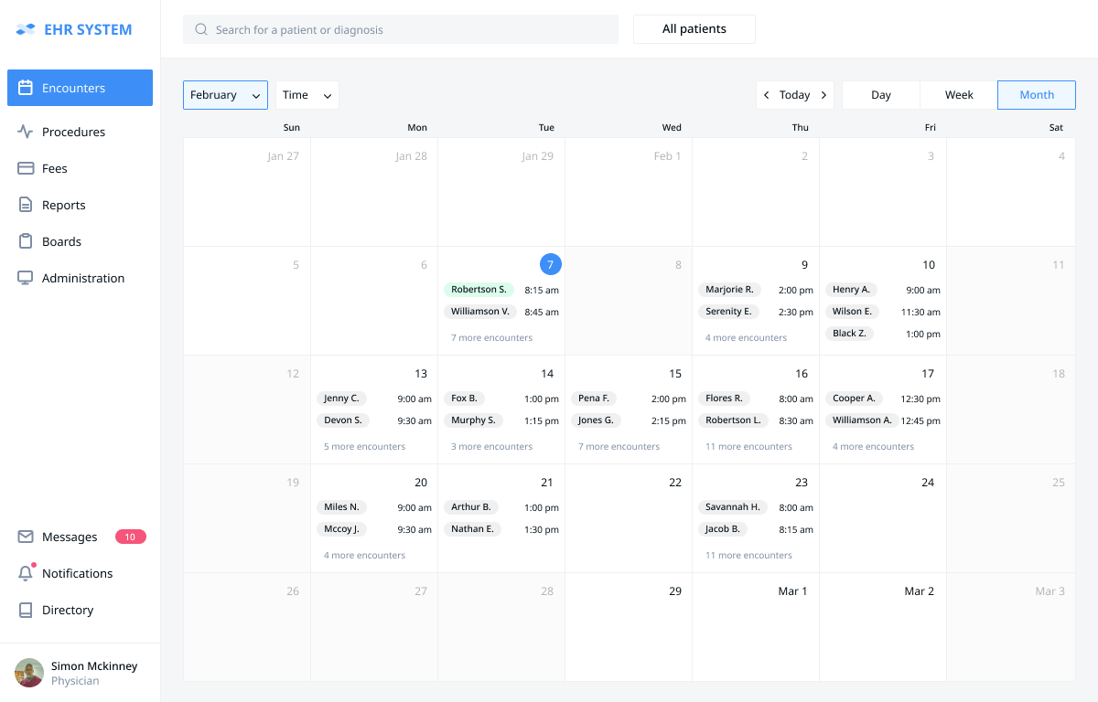The image size is (1098, 702).
Task: Click the Today button
Action: (x=795, y=95)
